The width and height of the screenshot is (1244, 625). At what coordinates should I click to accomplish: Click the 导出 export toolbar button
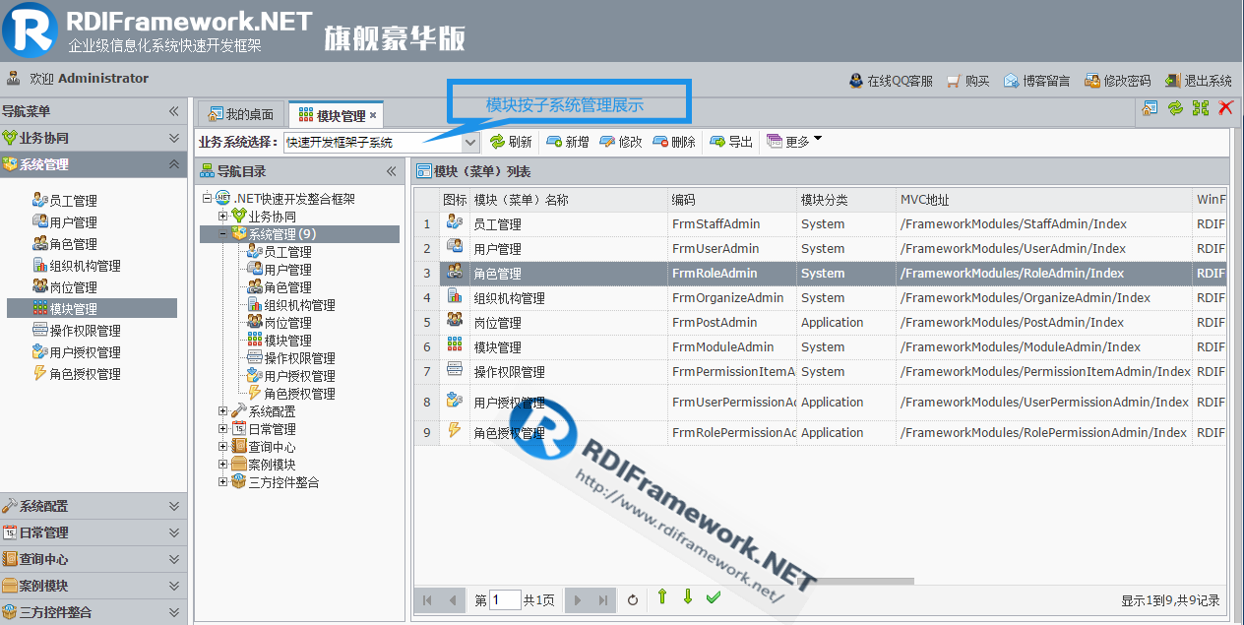tap(731, 142)
